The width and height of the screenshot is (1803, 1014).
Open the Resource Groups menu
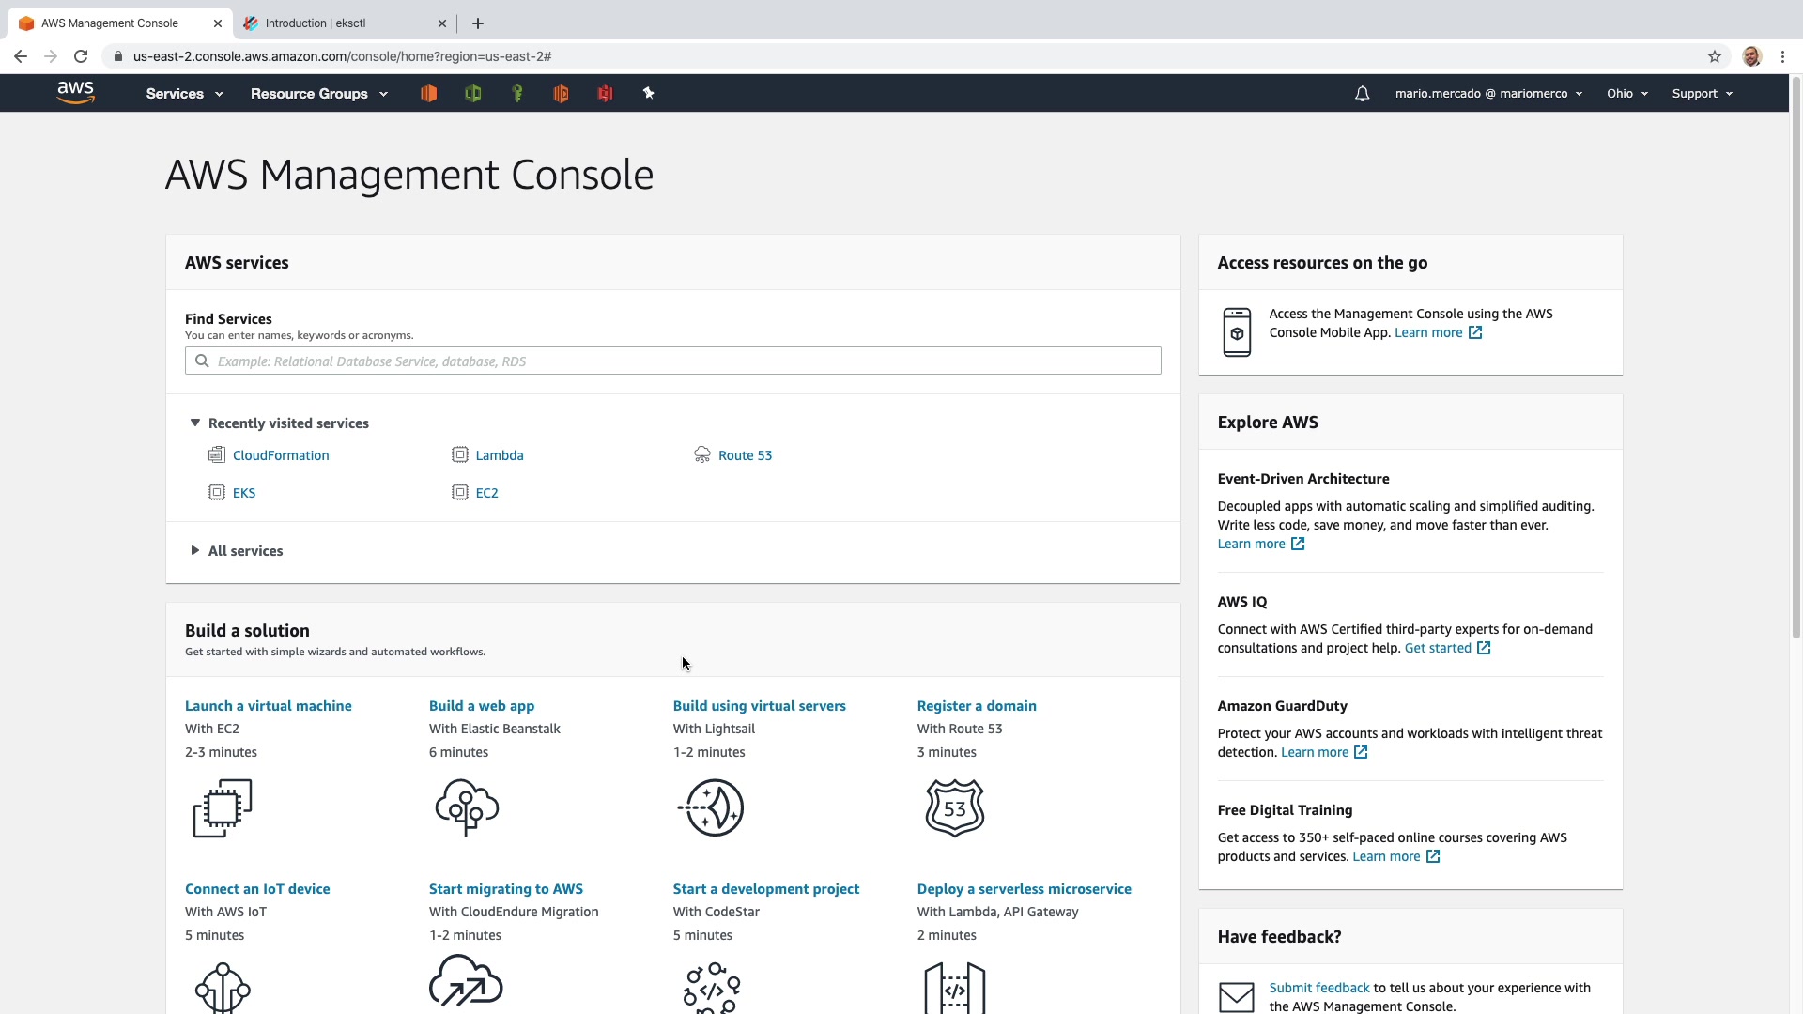pos(318,94)
